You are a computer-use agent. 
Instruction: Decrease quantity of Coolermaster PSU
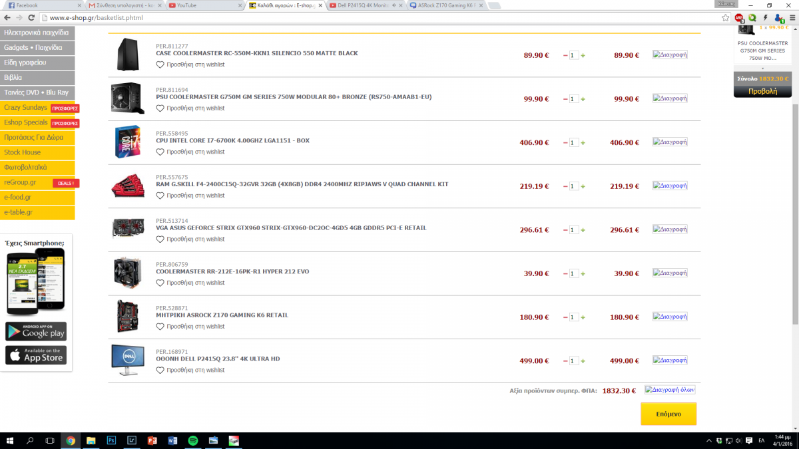pos(565,99)
